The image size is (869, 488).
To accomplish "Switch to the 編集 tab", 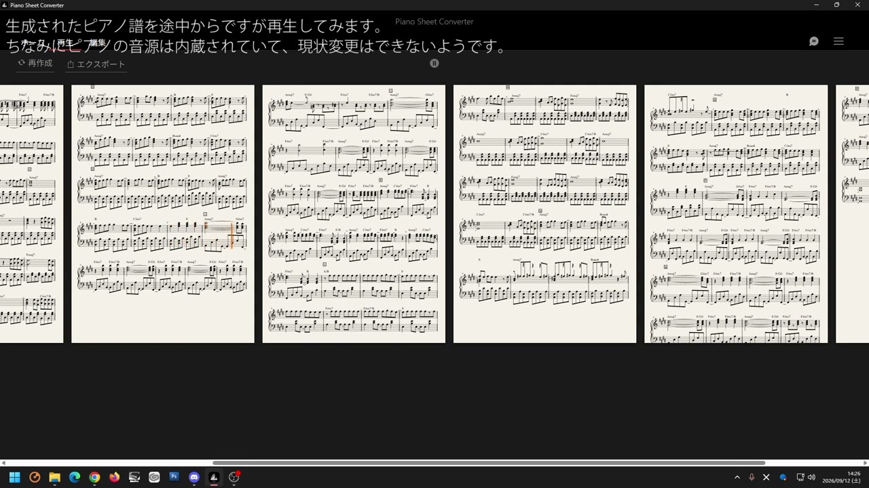I will pyautogui.click(x=98, y=43).
